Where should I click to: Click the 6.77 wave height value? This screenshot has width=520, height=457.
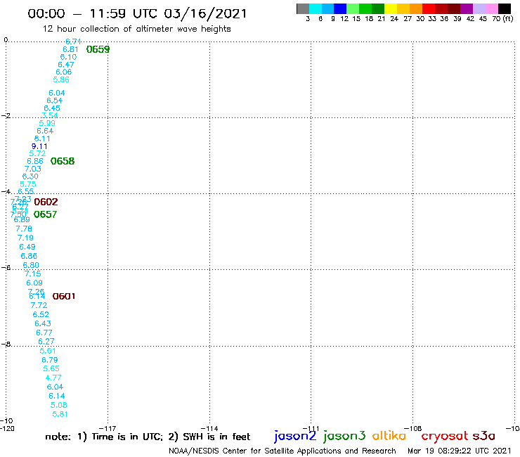pos(44,333)
